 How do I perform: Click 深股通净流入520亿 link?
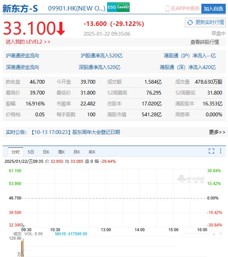tap(99, 67)
